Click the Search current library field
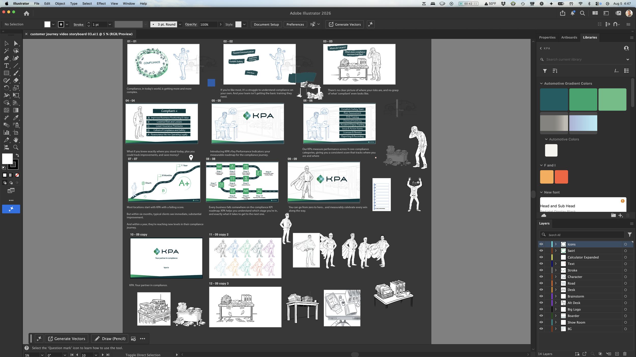The image size is (636, 357). (585, 59)
